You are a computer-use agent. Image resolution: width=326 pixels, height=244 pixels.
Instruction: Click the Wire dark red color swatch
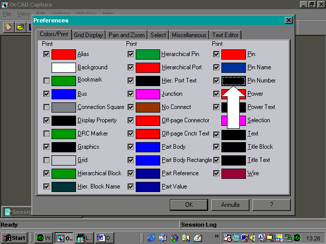click(234, 174)
